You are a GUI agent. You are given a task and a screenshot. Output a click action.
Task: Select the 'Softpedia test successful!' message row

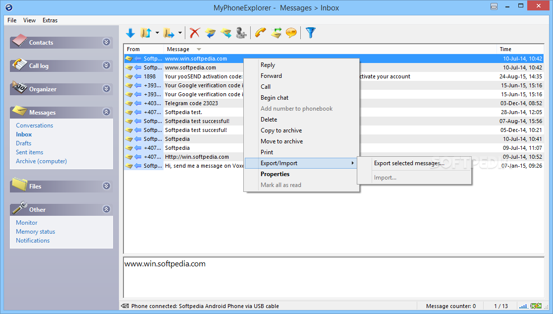point(333,121)
